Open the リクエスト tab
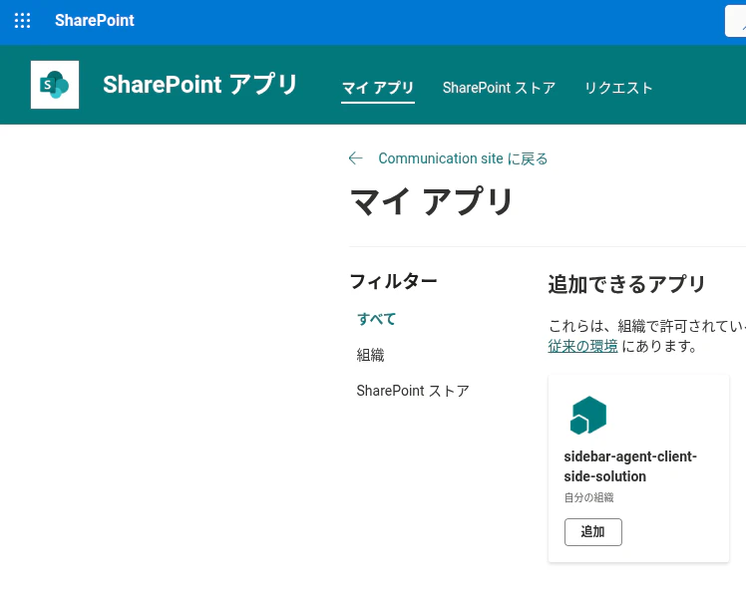 [618, 88]
